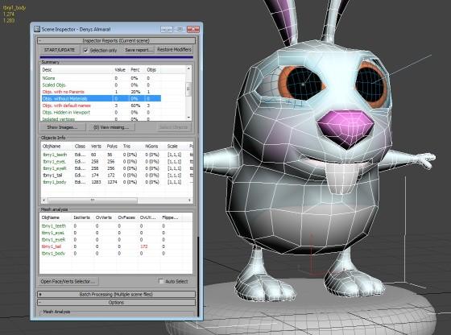
Task: Click the scroll up arrow of Summary list
Action: pos(188,68)
